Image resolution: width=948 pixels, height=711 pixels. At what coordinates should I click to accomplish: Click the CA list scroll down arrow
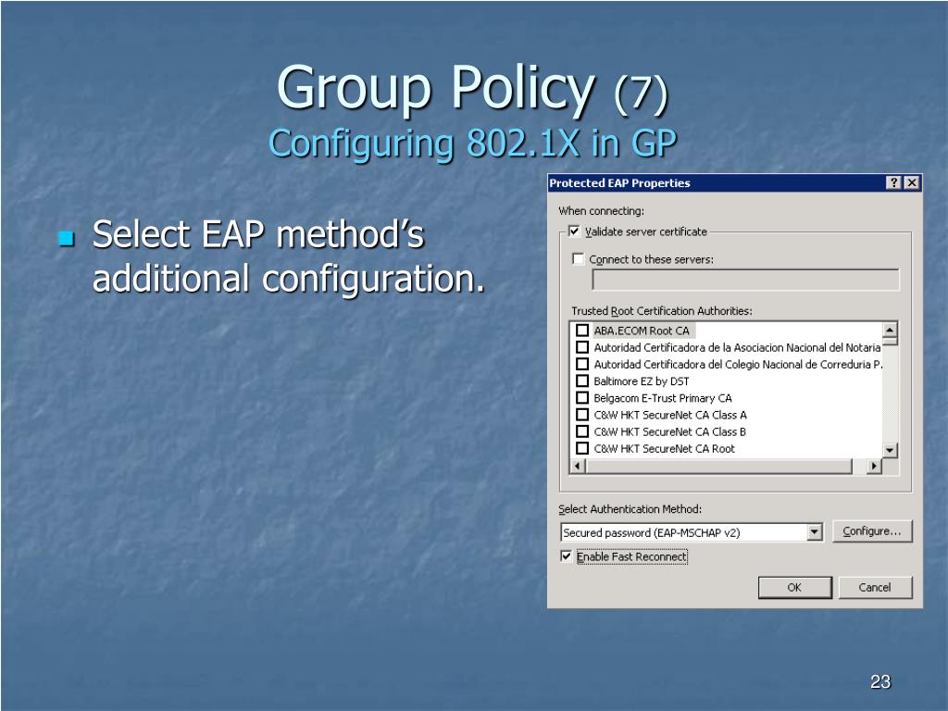click(890, 451)
